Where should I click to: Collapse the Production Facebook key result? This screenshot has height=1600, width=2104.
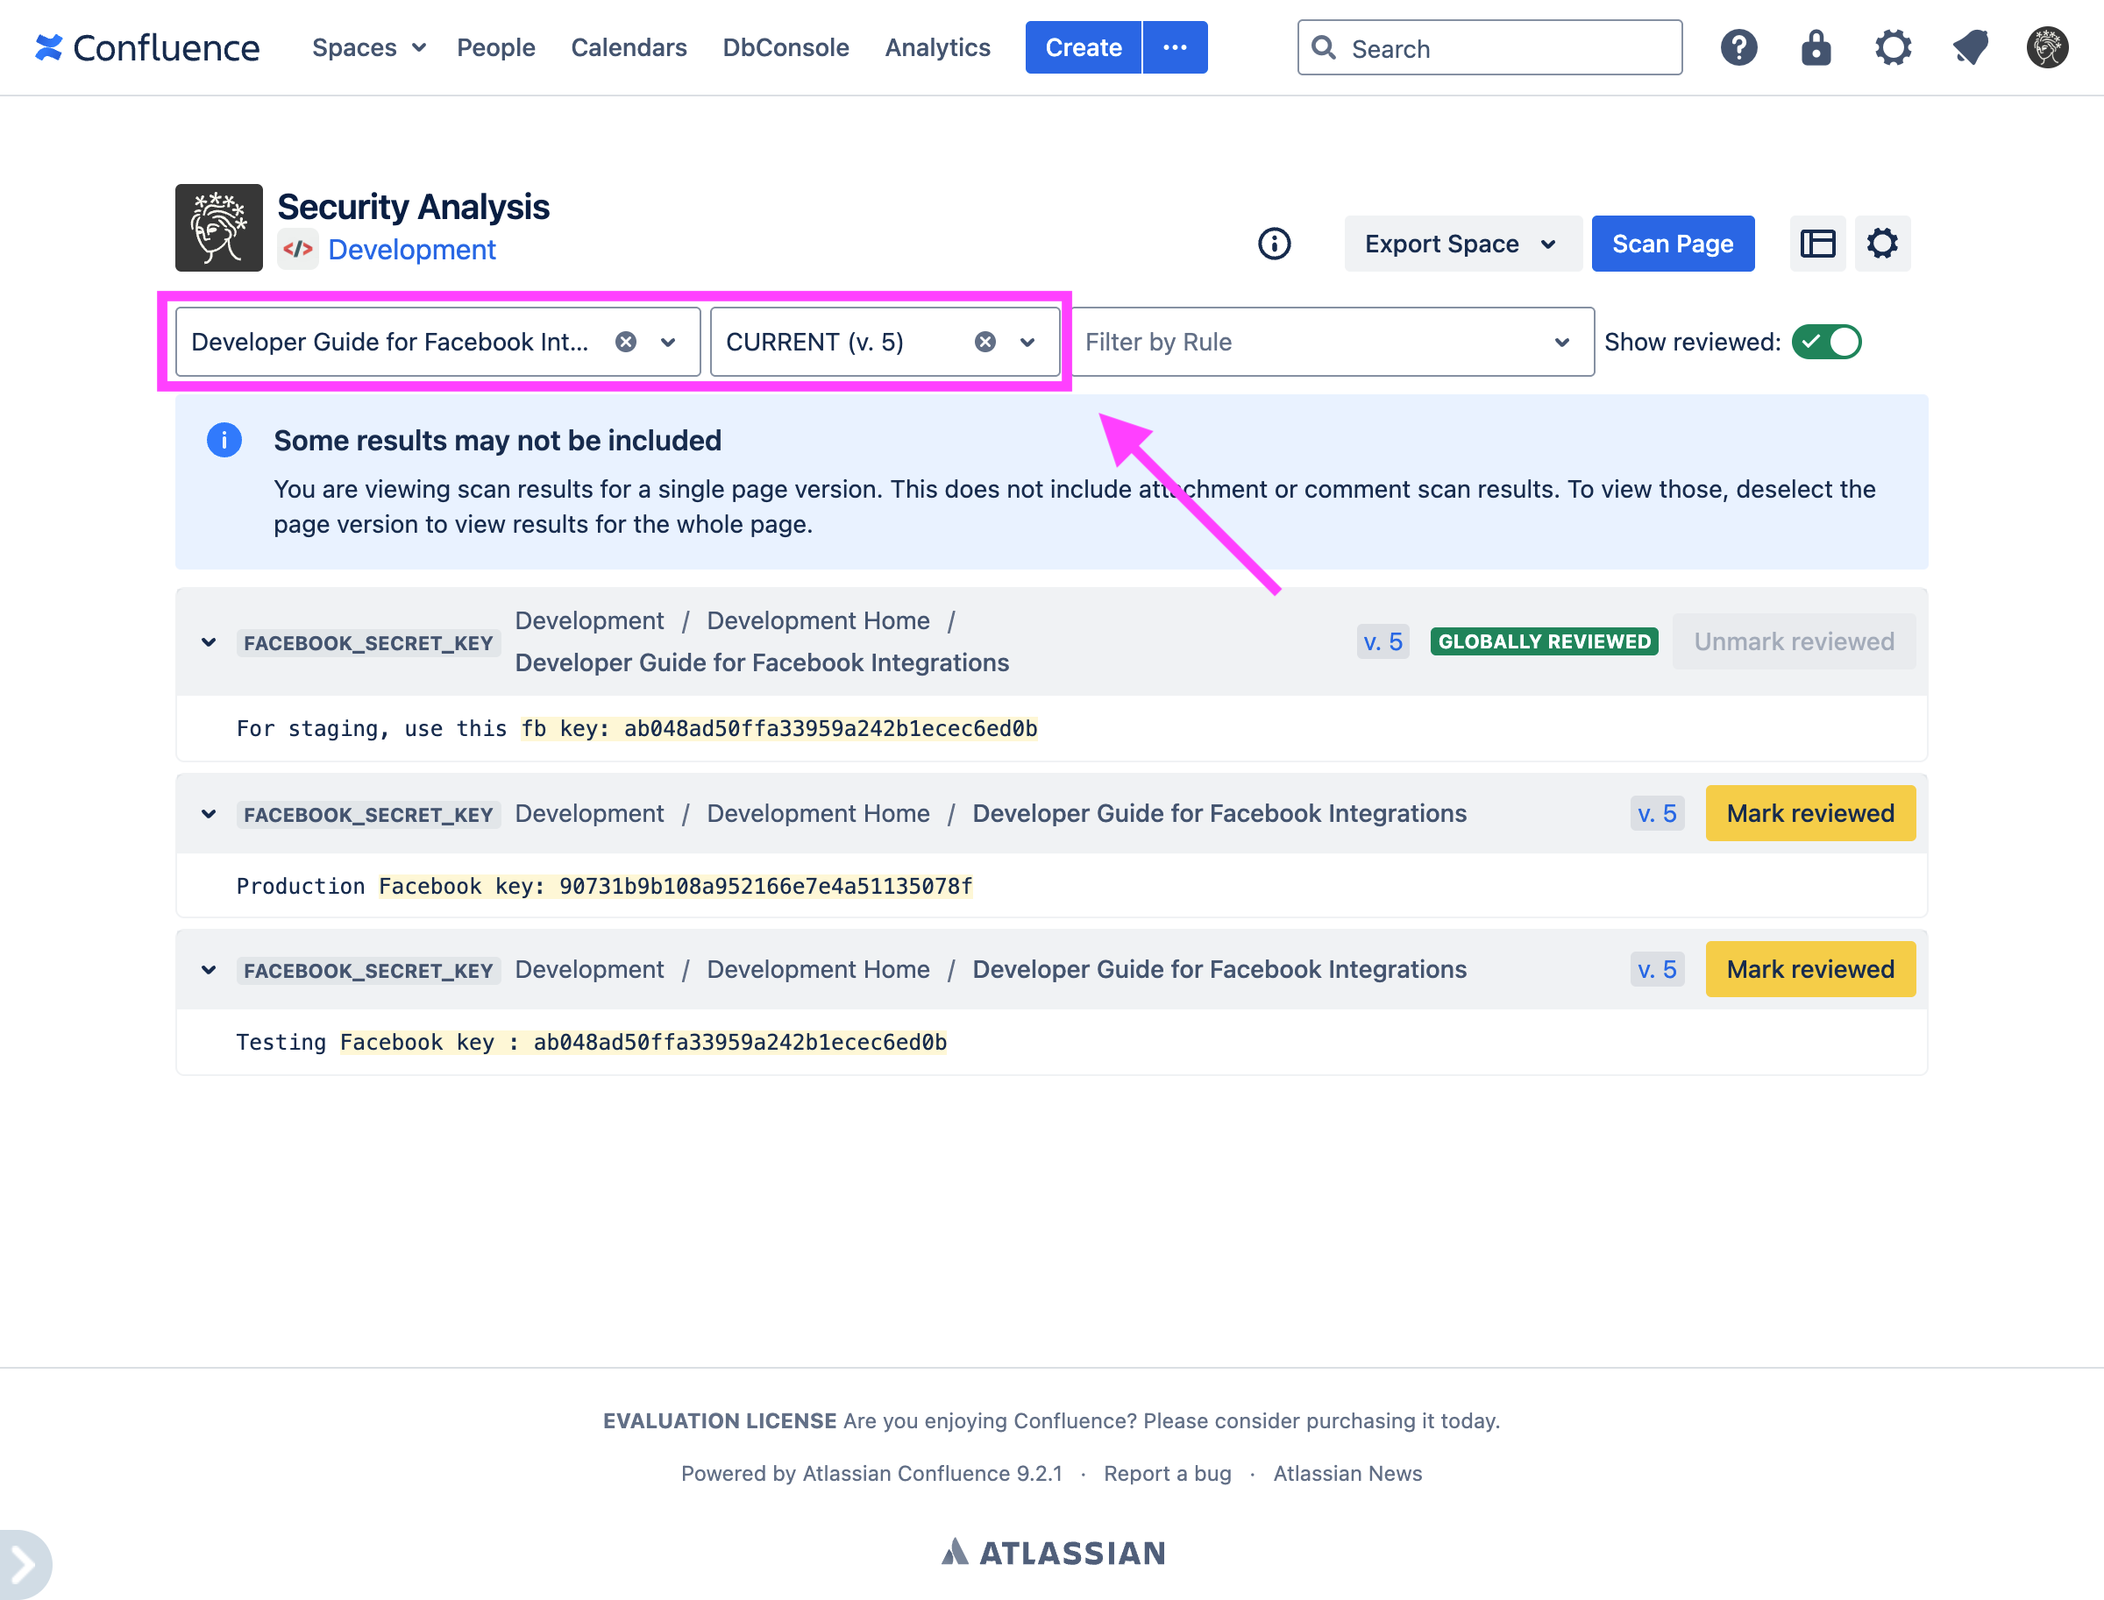(x=209, y=814)
